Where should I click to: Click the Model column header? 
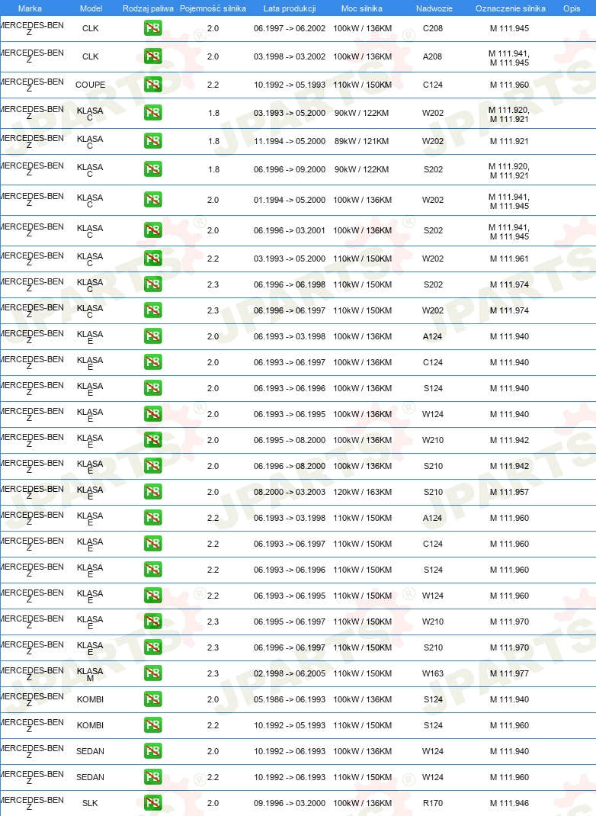pyautogui.click(x=91, y=8)
